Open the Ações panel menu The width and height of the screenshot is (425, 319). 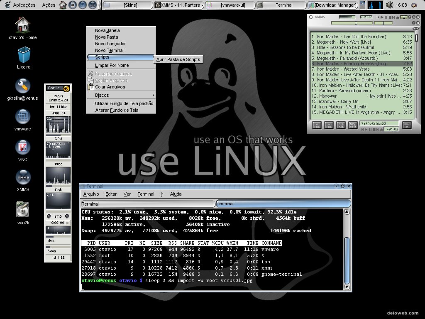click(49, 5)
